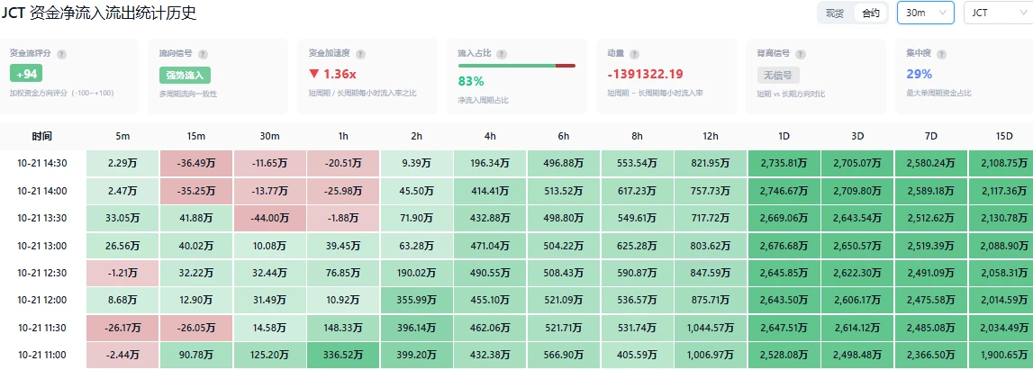Click the 83% inflow ratio bar
This screenshot has width=1033, height=370.
coord(517,66)
